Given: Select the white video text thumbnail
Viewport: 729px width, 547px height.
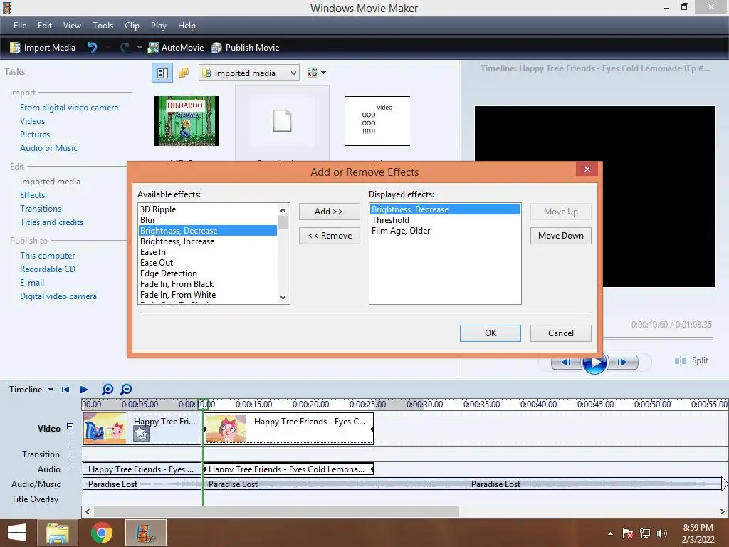Looking at the screenshot, I should (377, 121).
